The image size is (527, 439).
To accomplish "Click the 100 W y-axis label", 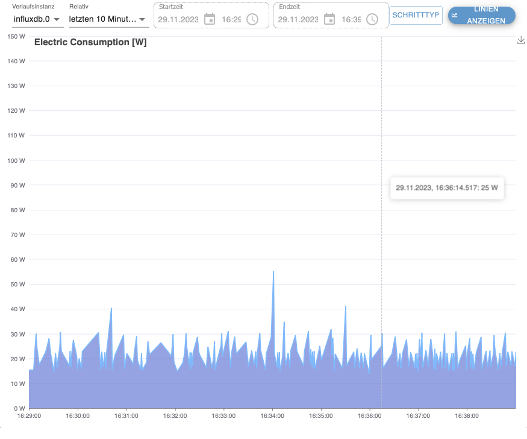I will tap(16, 160).
